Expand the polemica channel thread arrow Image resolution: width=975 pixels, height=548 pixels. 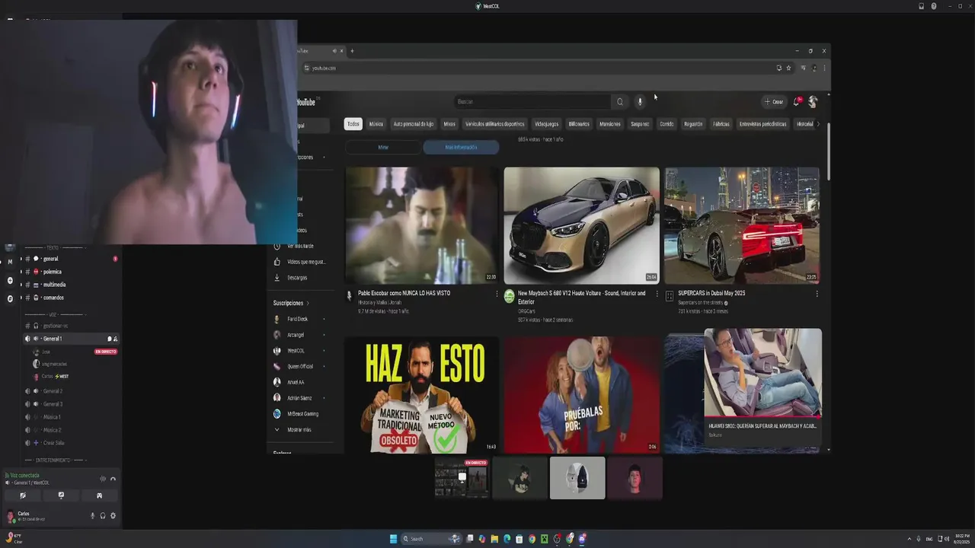point(21,272)
